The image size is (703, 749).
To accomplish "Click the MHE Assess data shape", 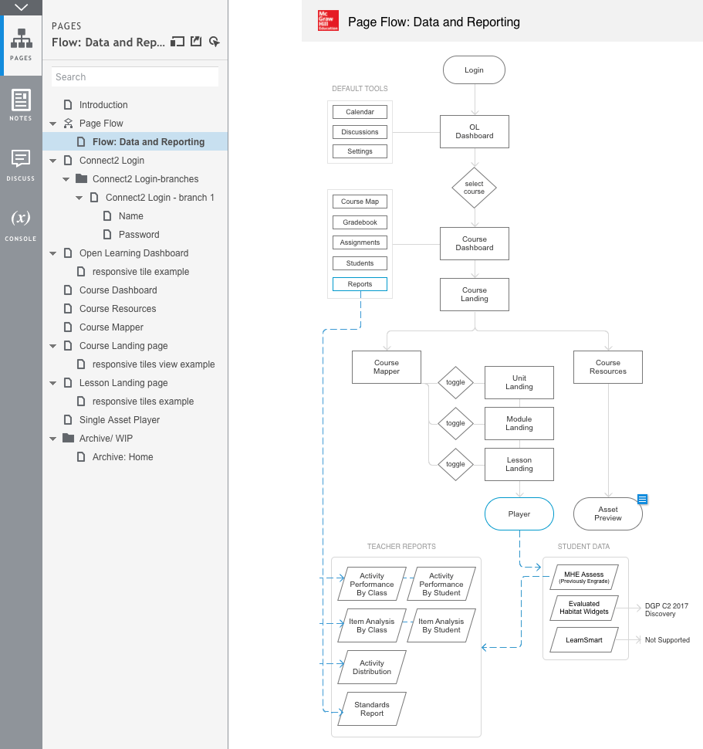I will pyautogui.click(x=584, y=577).
